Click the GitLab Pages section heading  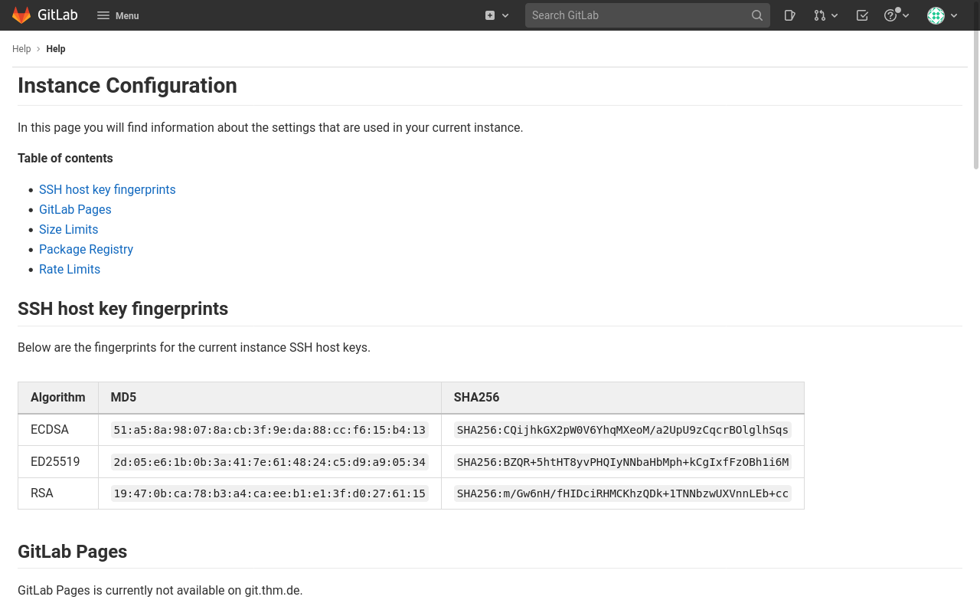[72, 552]
